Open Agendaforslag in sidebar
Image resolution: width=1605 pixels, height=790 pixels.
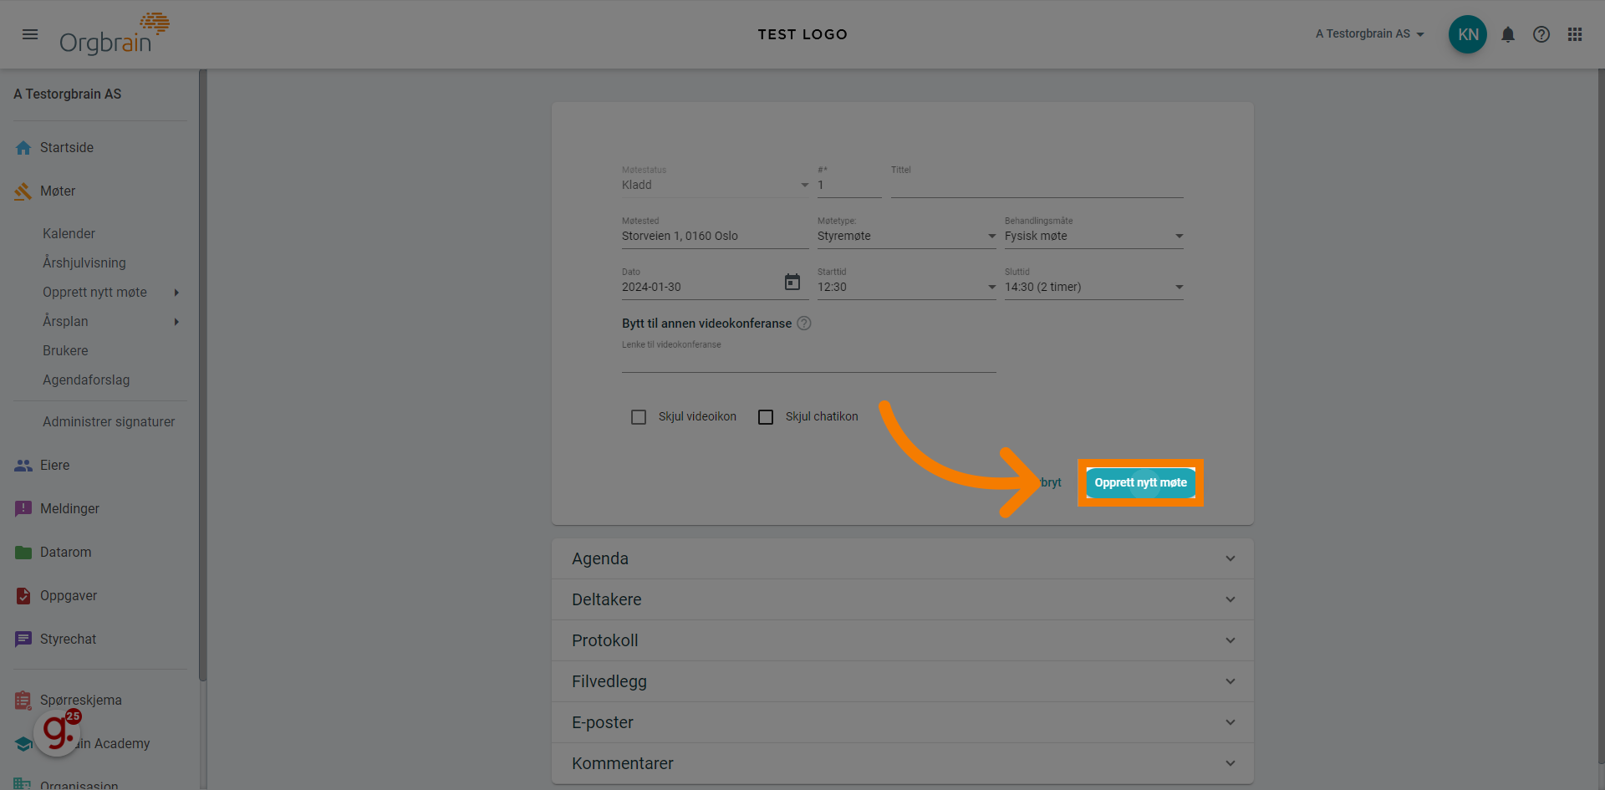[x=86, y=380]
